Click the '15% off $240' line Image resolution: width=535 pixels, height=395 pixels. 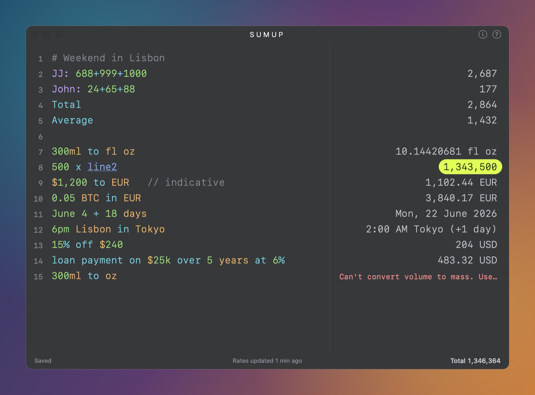(x=87, y=245)
